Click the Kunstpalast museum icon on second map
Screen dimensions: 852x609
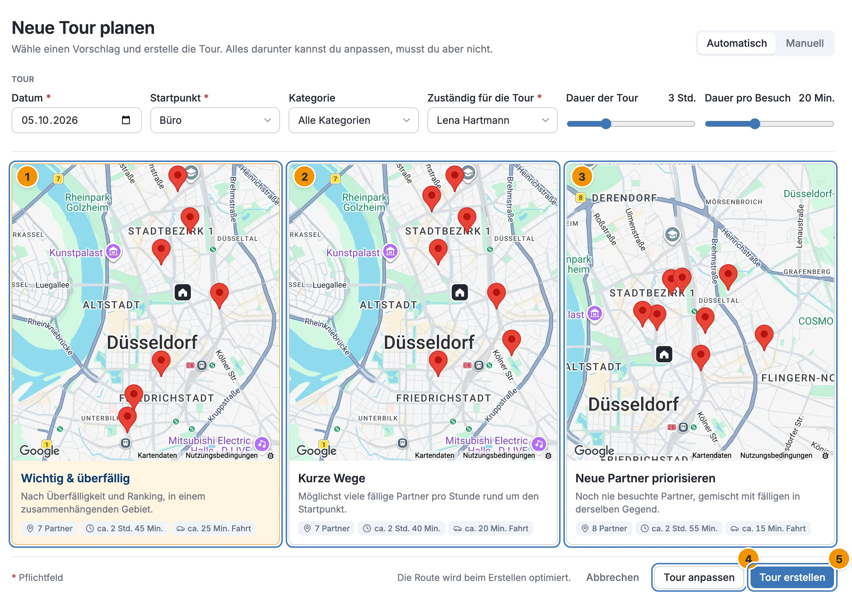(x=390, y=252)
